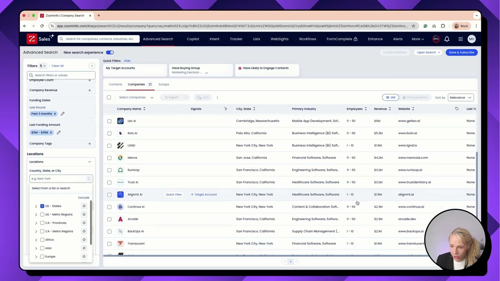This screenshot has height=281, width=500.
Task: Check the CA - Provinces checkbox
Action: 42,223
